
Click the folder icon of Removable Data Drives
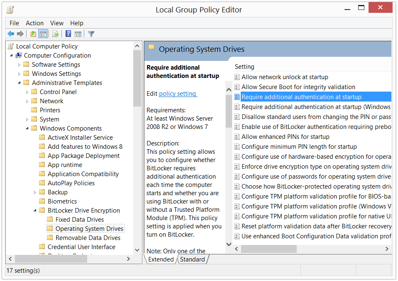(x=50, y=237)
